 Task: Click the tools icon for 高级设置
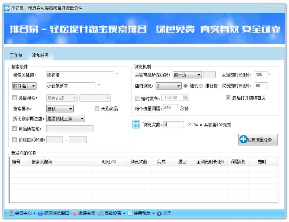click(101, 213)
